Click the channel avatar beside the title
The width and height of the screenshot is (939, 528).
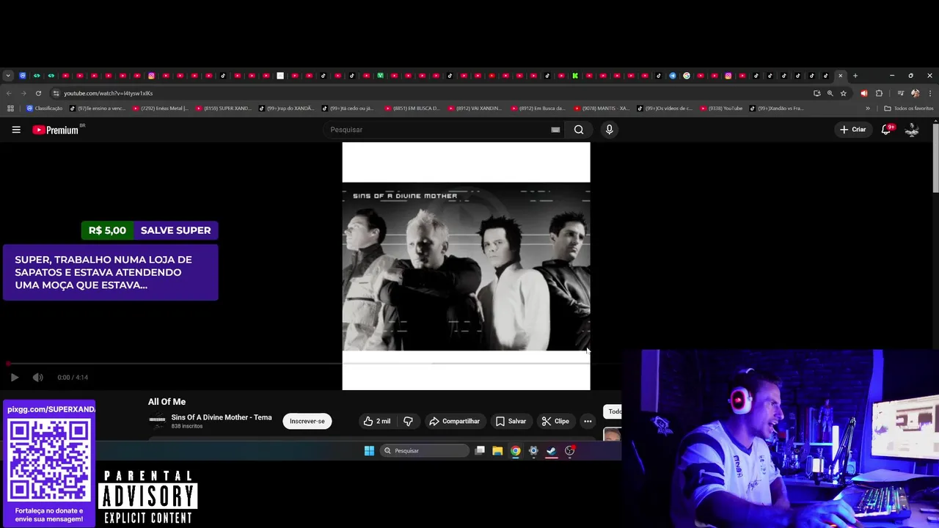click(157, 420)
